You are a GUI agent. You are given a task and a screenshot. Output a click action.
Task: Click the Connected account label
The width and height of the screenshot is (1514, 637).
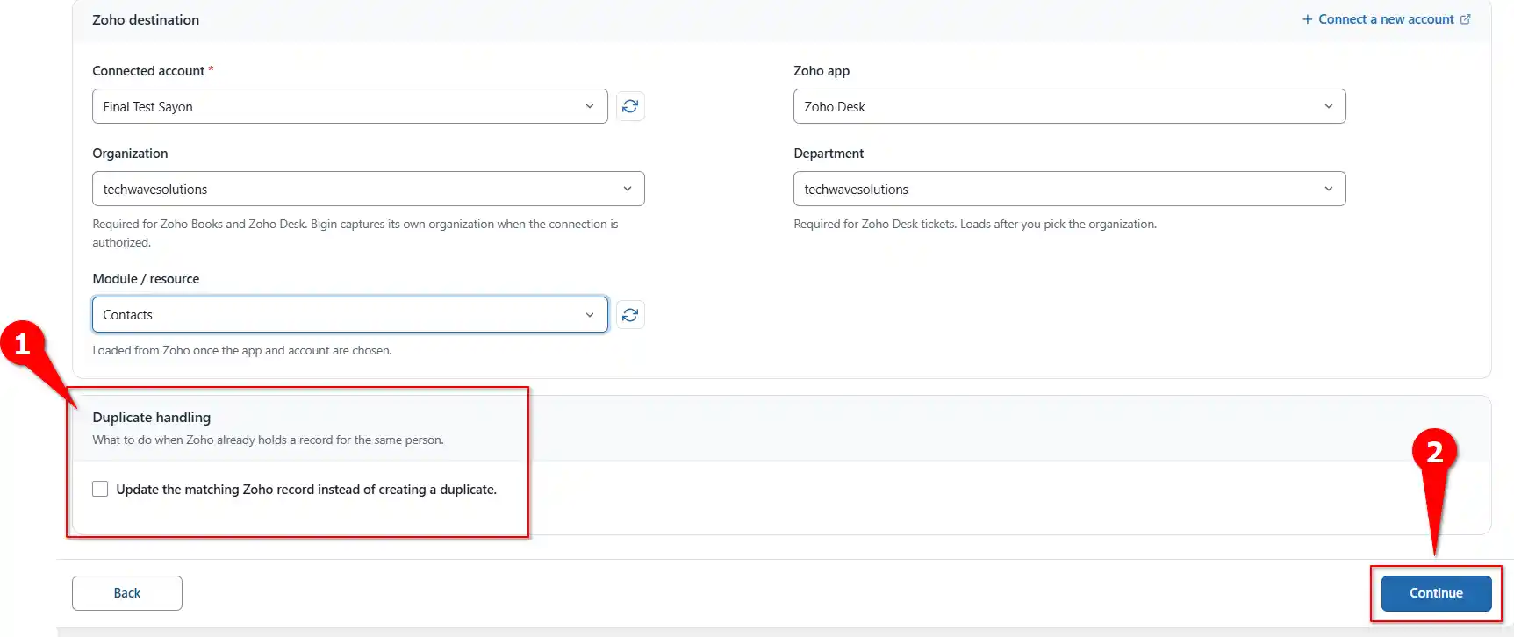pyautogui.click(x=148, y=71)
